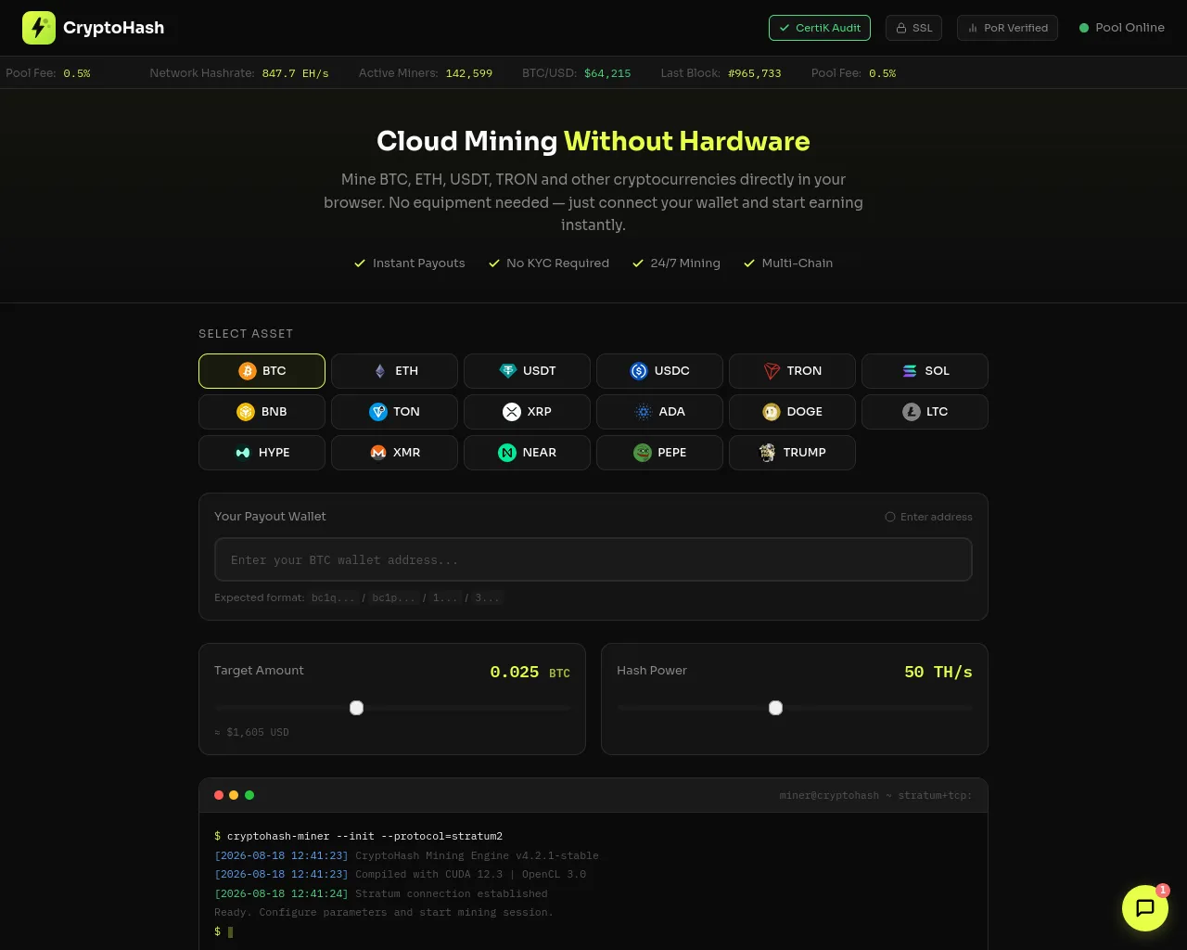This screenshot has height=950, width=1187.
Task: Click the Hyperliquid icon beside HYPE
Action: pyautogui.click(x=243, y=453)
